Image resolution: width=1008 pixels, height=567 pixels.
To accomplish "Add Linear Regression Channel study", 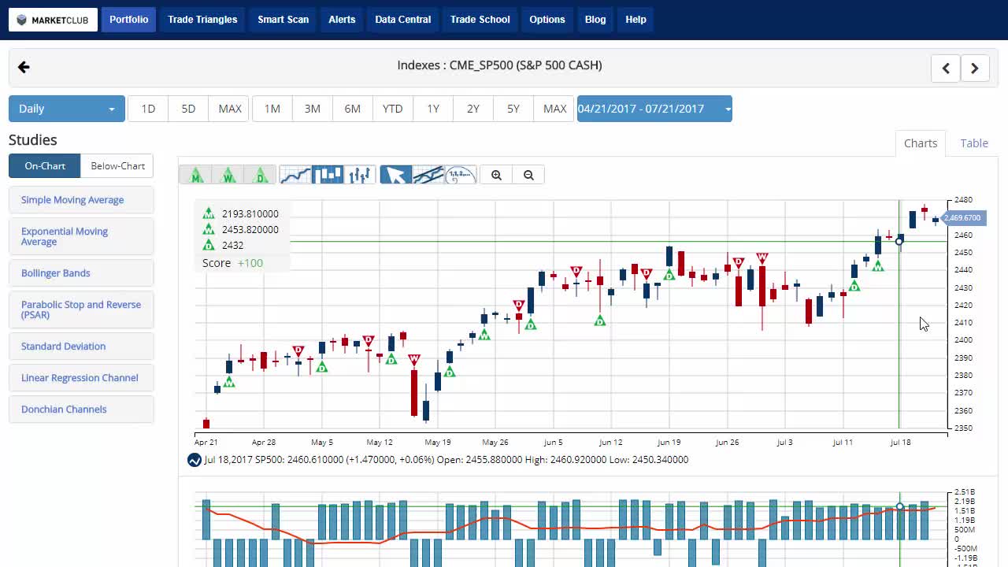I will (81, 378).
